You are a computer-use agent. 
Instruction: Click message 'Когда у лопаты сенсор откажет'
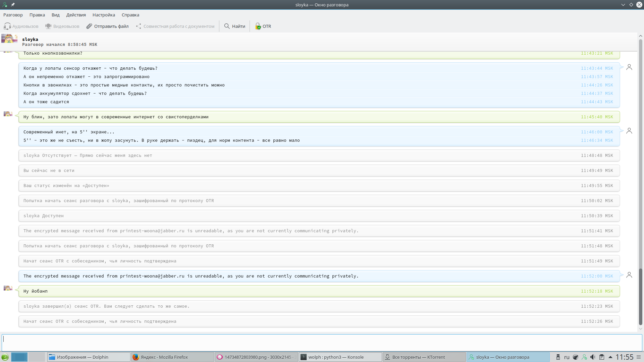tap(90, 68)
